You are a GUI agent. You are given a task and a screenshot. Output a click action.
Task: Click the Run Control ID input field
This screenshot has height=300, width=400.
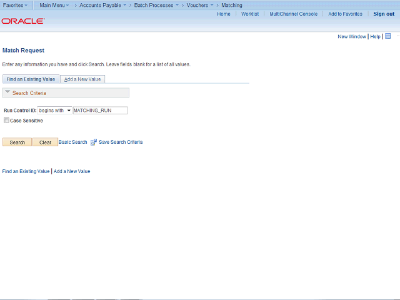[x=100, y=111]
